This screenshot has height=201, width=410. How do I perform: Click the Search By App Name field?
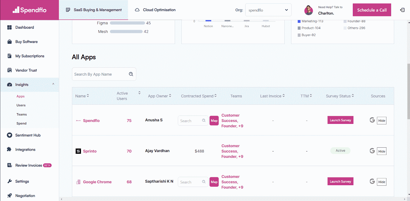pyautogui.click(x=104, y=74)
